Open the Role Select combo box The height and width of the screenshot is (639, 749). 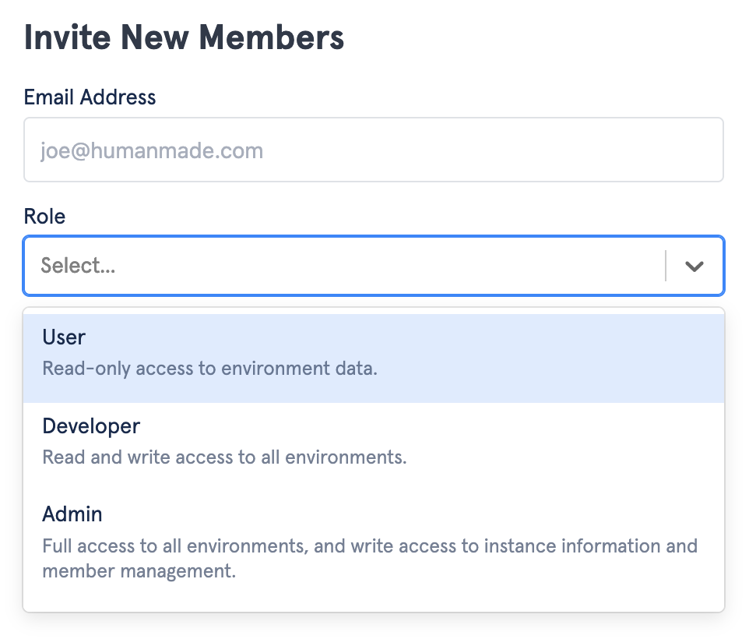(343, 267)
